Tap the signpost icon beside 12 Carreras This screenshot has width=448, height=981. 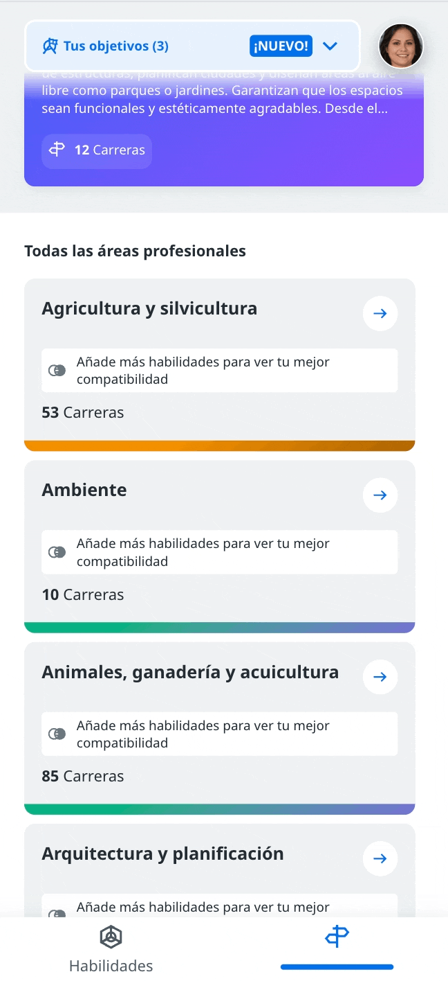57,150
